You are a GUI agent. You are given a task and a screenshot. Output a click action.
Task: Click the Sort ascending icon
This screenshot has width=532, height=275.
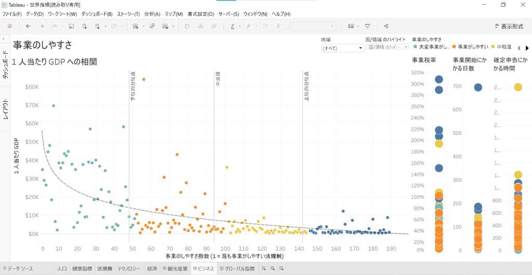tap(200, 26)
